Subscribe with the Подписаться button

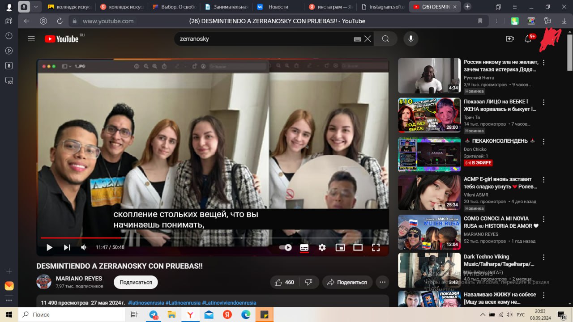point(136,282)
